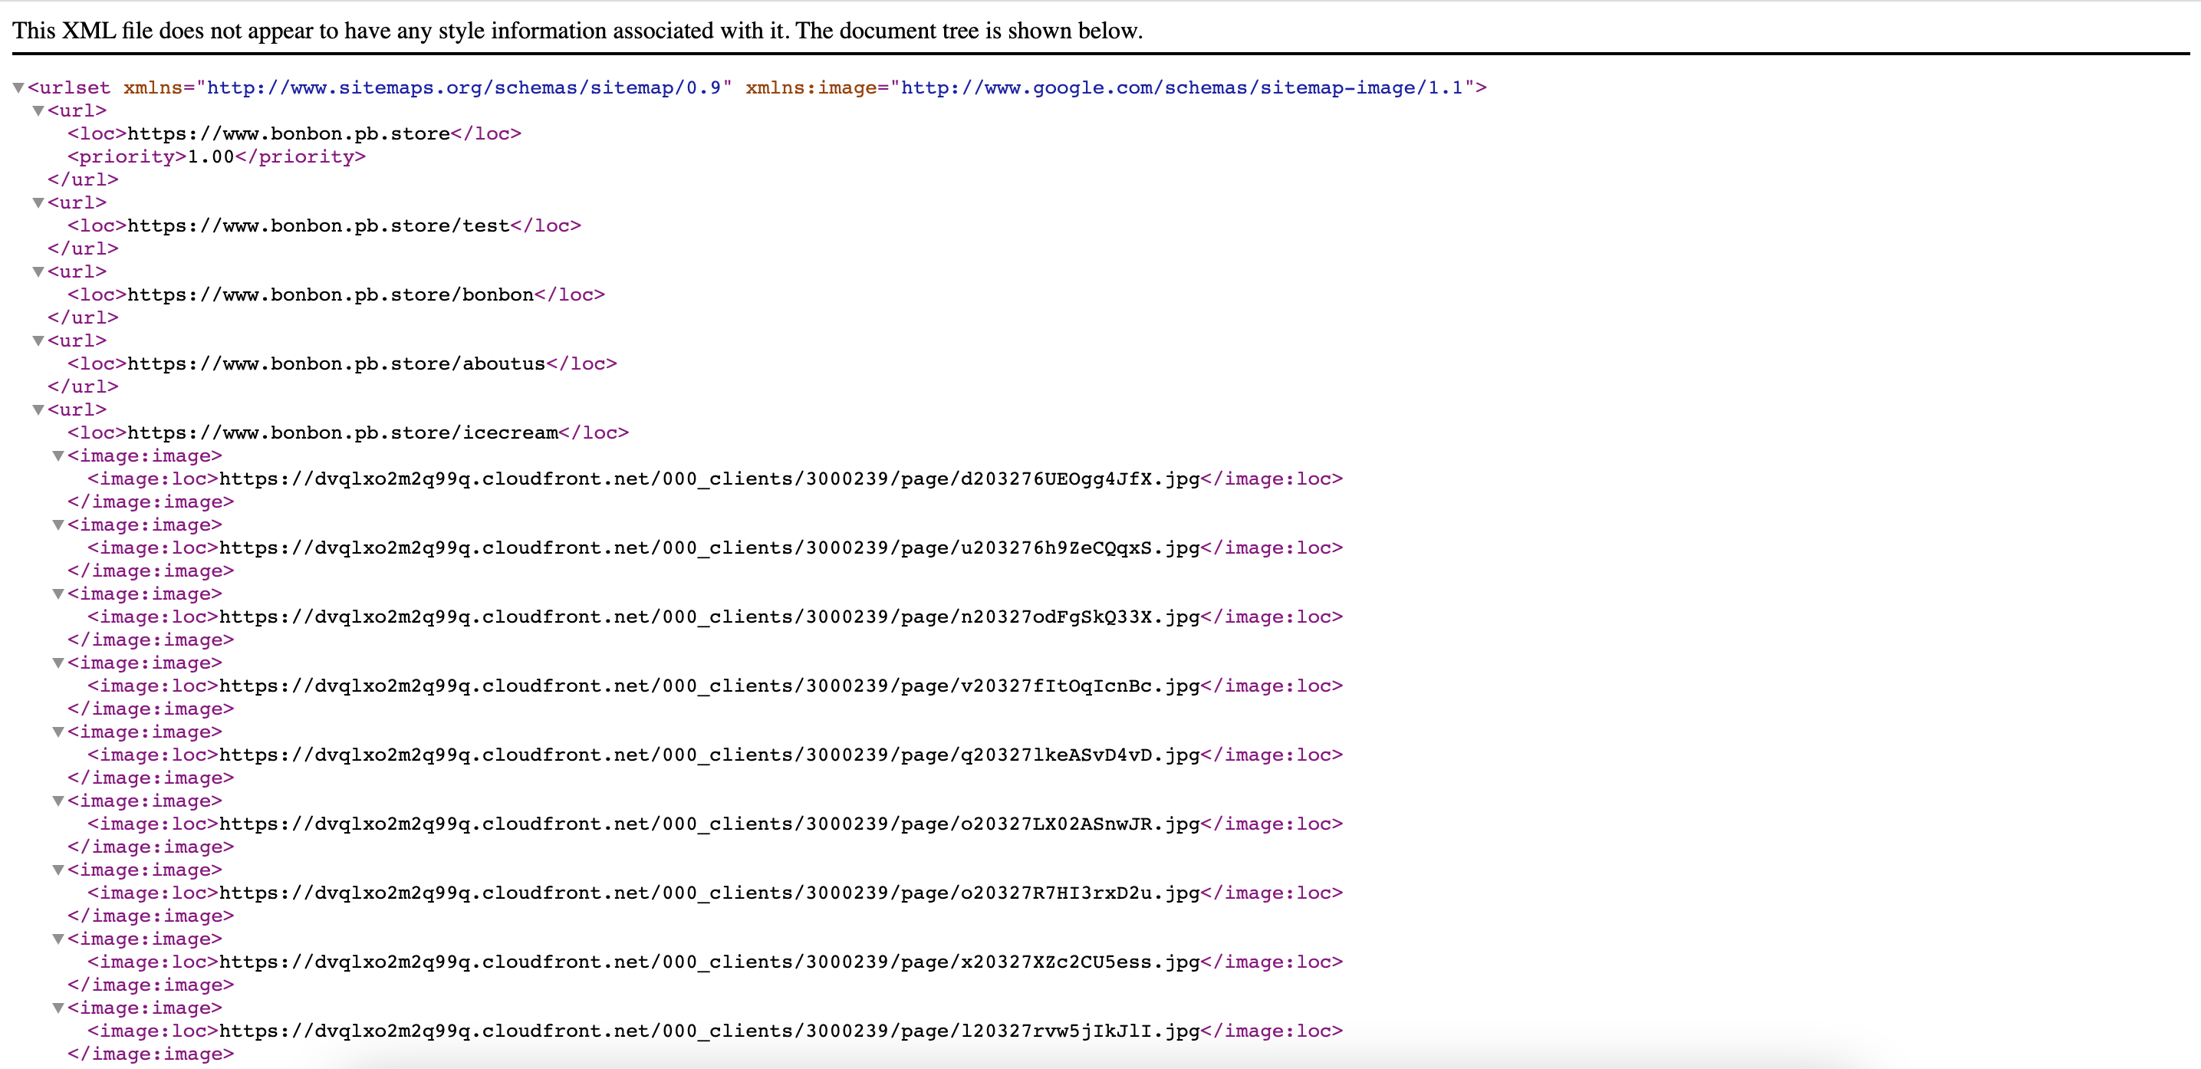Collapse image node for o20327R7HI3rxD2u.jpg

tap(58, 870)
